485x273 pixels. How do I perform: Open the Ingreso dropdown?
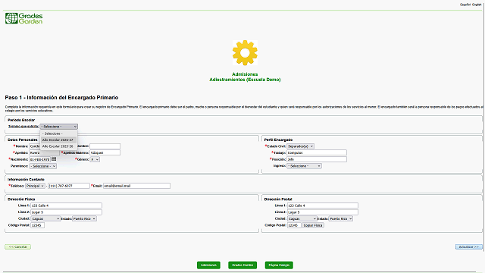[304, 166]
